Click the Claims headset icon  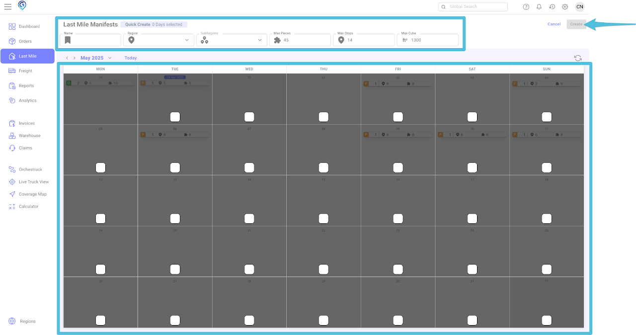12,148
